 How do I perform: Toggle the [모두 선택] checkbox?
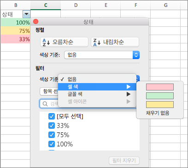(x=52, y=117)
